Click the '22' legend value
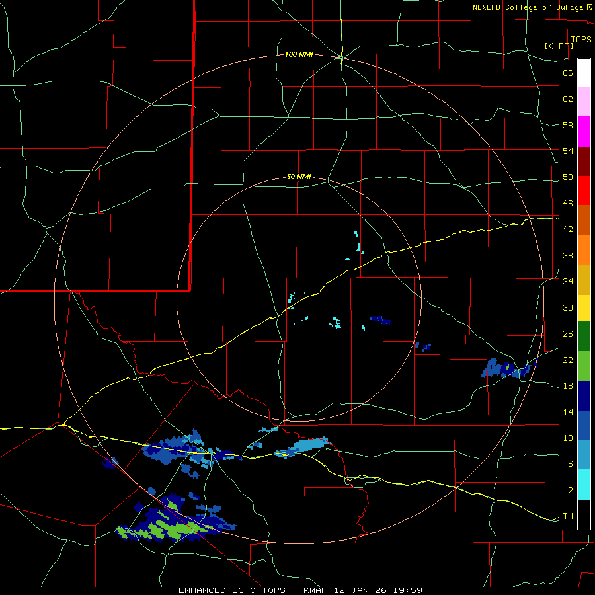The width and height of the screenshot is (595, 595). click(x=568, y=360)
